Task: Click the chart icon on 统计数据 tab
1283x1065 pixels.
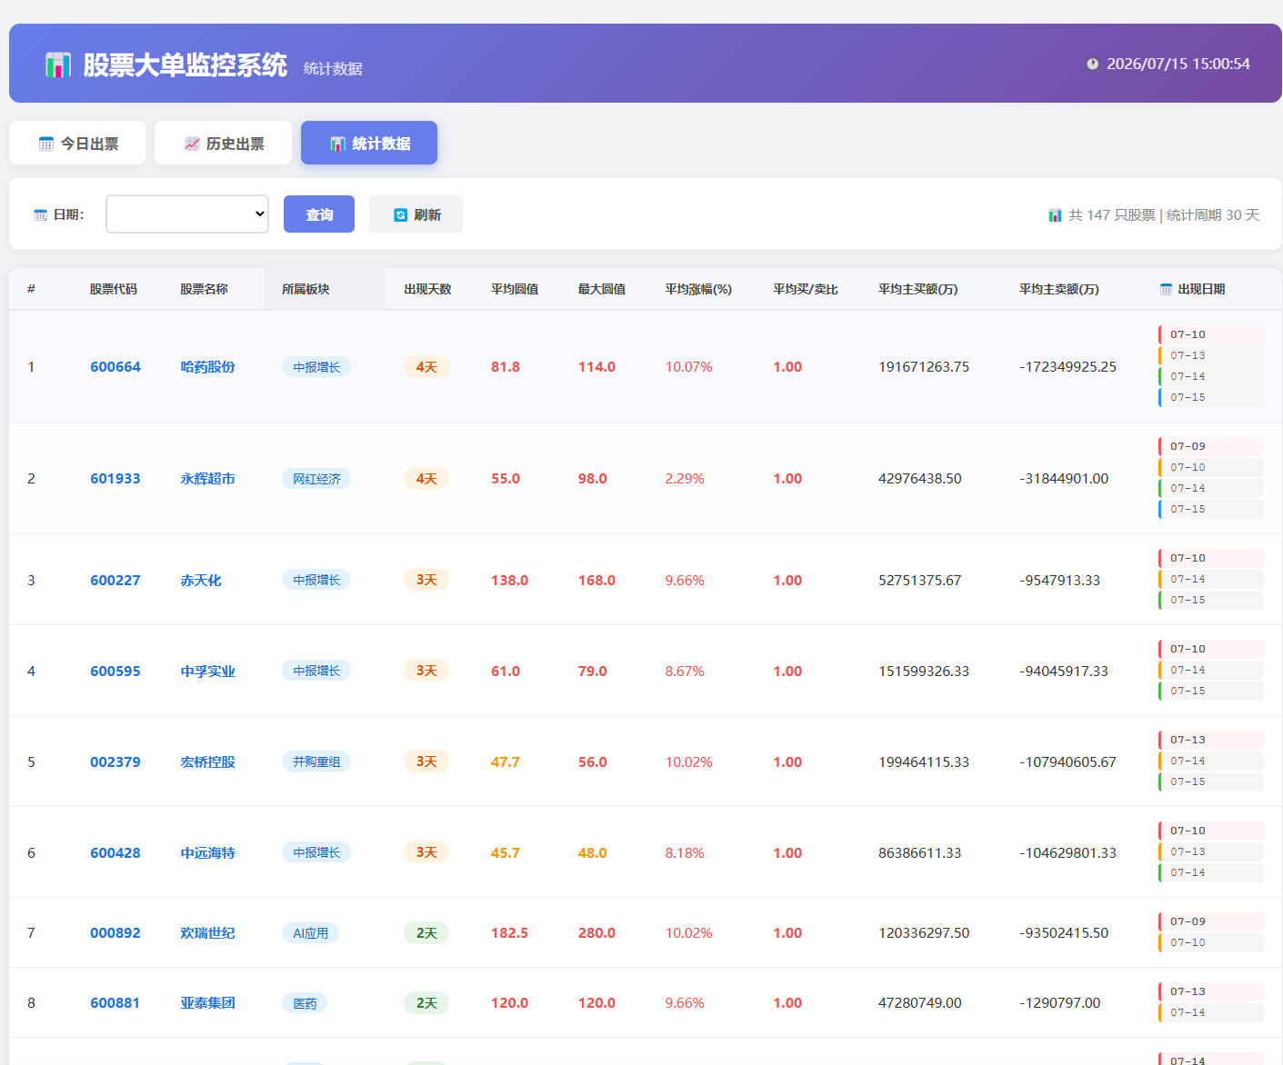Action: (337, 144)
